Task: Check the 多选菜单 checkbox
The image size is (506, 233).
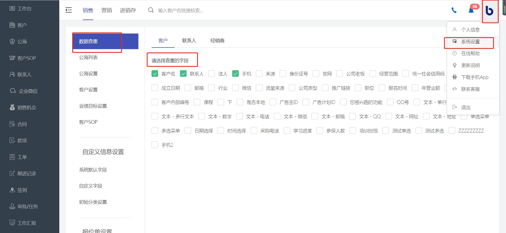Action: click(x=155, y=131)
